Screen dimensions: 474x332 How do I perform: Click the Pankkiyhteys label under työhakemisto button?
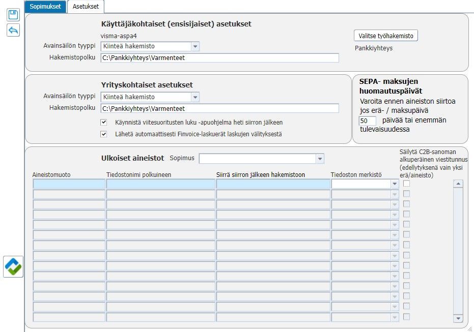374,48
